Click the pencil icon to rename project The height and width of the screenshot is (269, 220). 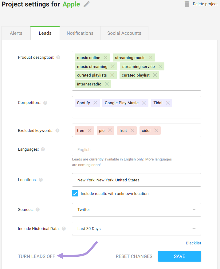click(87, 4)
